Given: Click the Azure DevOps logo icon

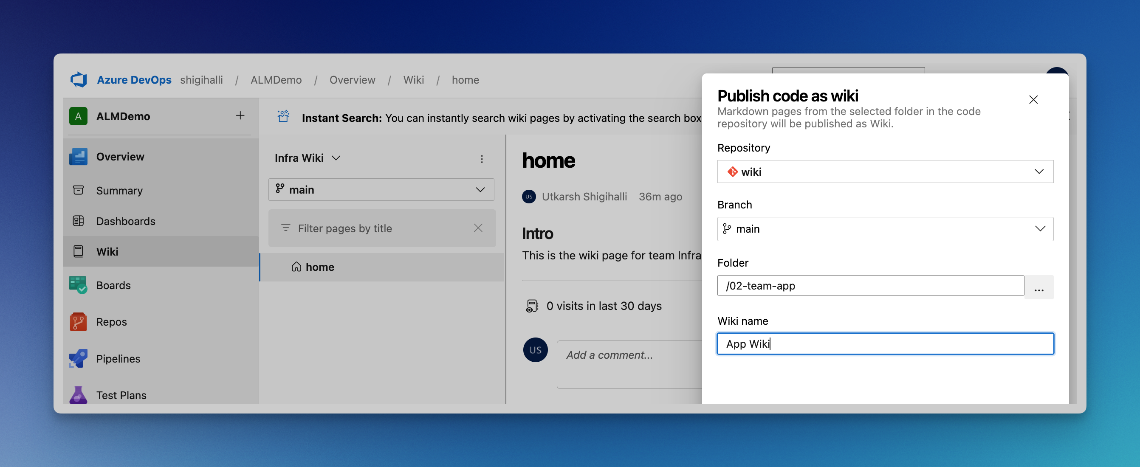Looking at the screenshot, I should click(78, 80).
